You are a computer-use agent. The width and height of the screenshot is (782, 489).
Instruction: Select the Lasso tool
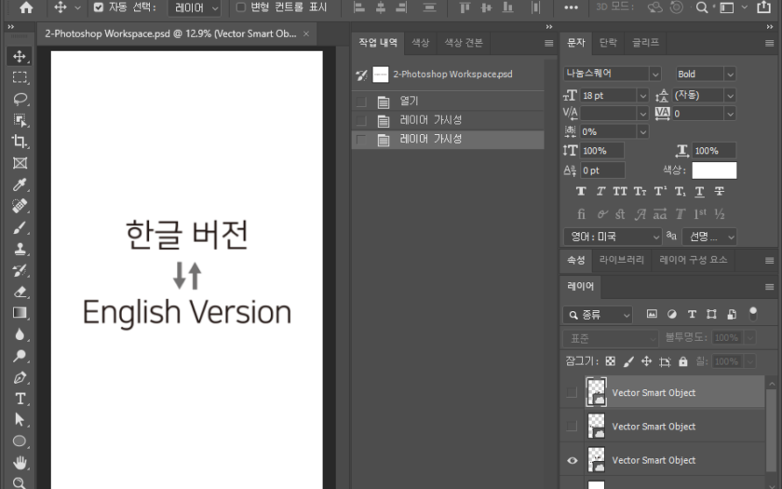pyautogui.click(x=20, y=99)
